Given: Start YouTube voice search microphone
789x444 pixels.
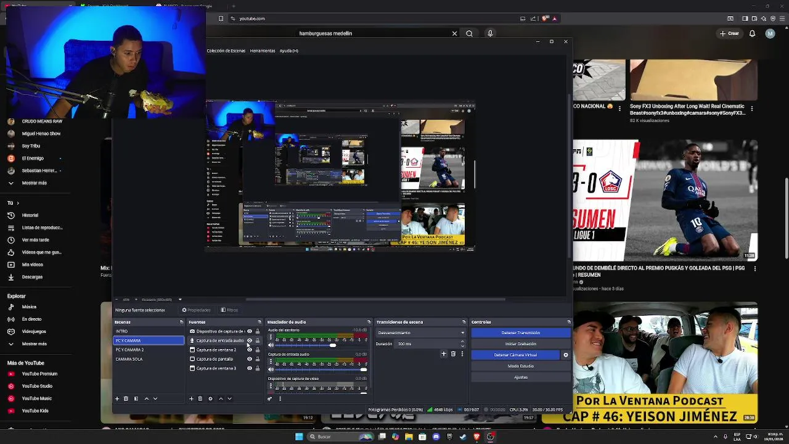Looking at the screenshot, I should tap(490, 33).
